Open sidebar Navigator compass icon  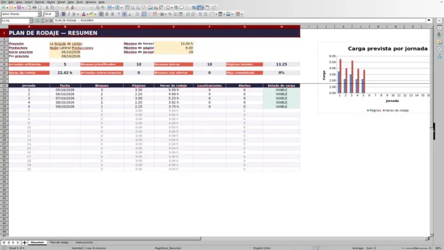[439, 49]
